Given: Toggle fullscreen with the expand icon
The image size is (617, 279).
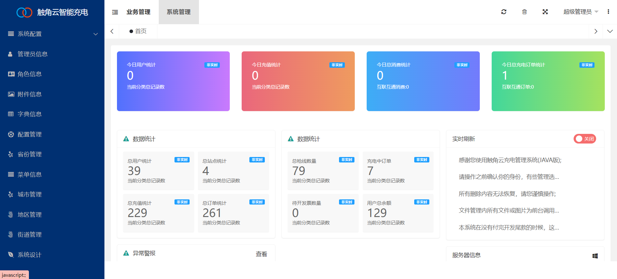Looking at the screenshot, I should point(545,12).
